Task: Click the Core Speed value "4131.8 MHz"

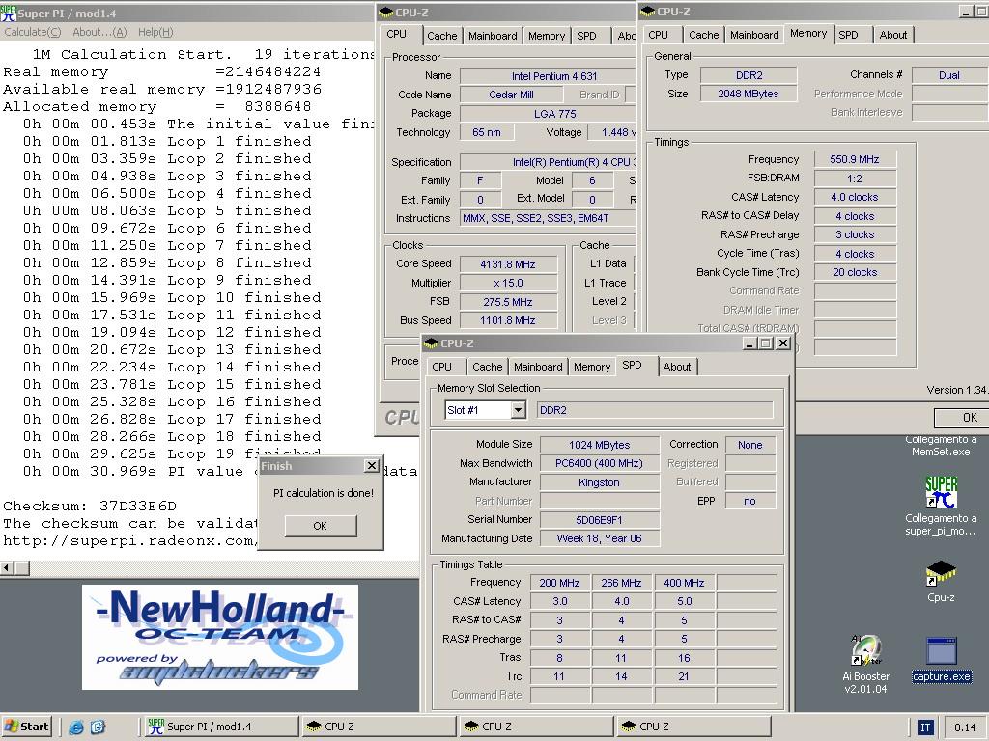Action: [508, 264]
